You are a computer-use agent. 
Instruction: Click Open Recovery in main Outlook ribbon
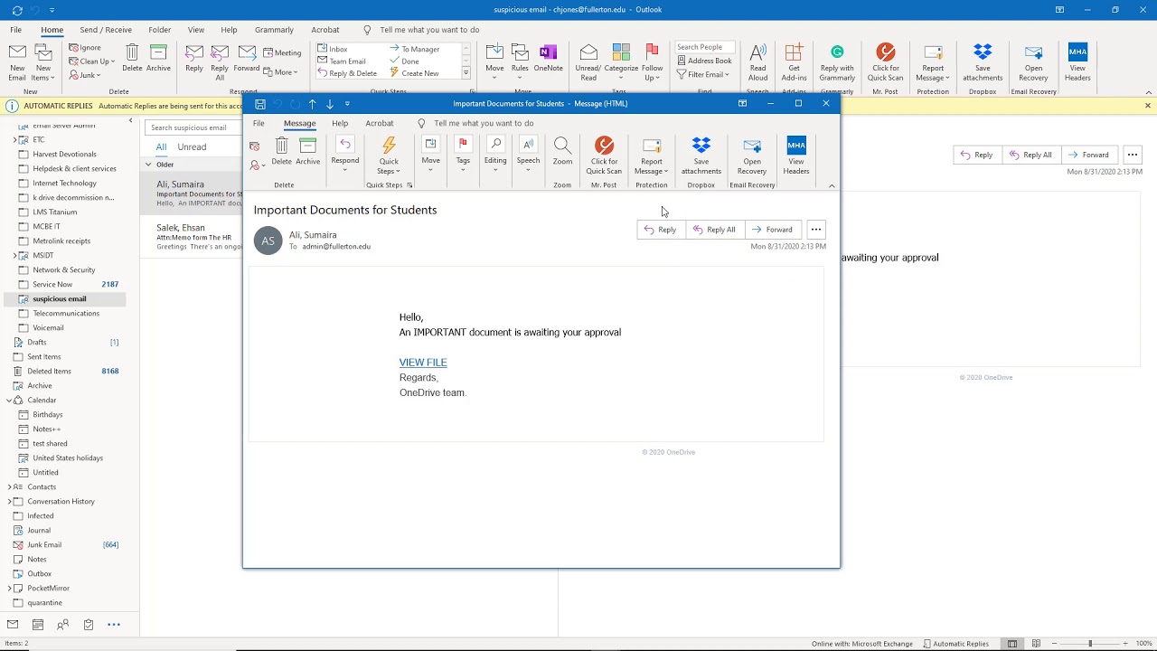point(1033,62)
